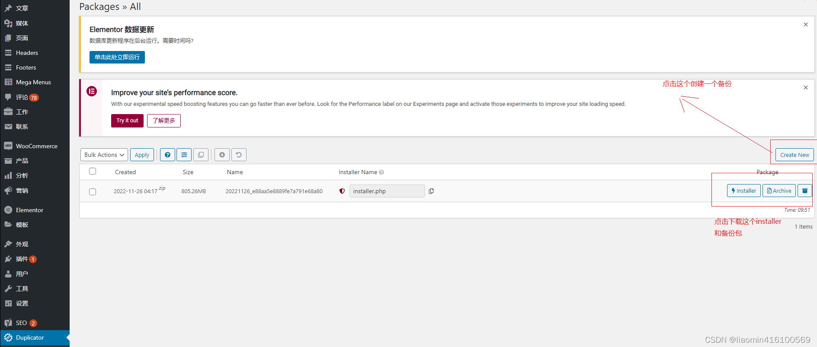817x347 pixels.
Task: Toggle the select-all checkbox in table header
Action: pos(93,171)
